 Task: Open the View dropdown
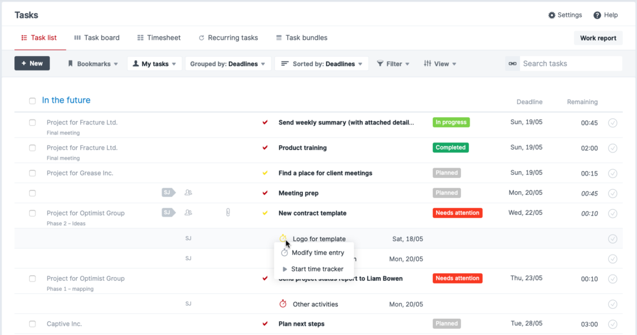[440, 64]
